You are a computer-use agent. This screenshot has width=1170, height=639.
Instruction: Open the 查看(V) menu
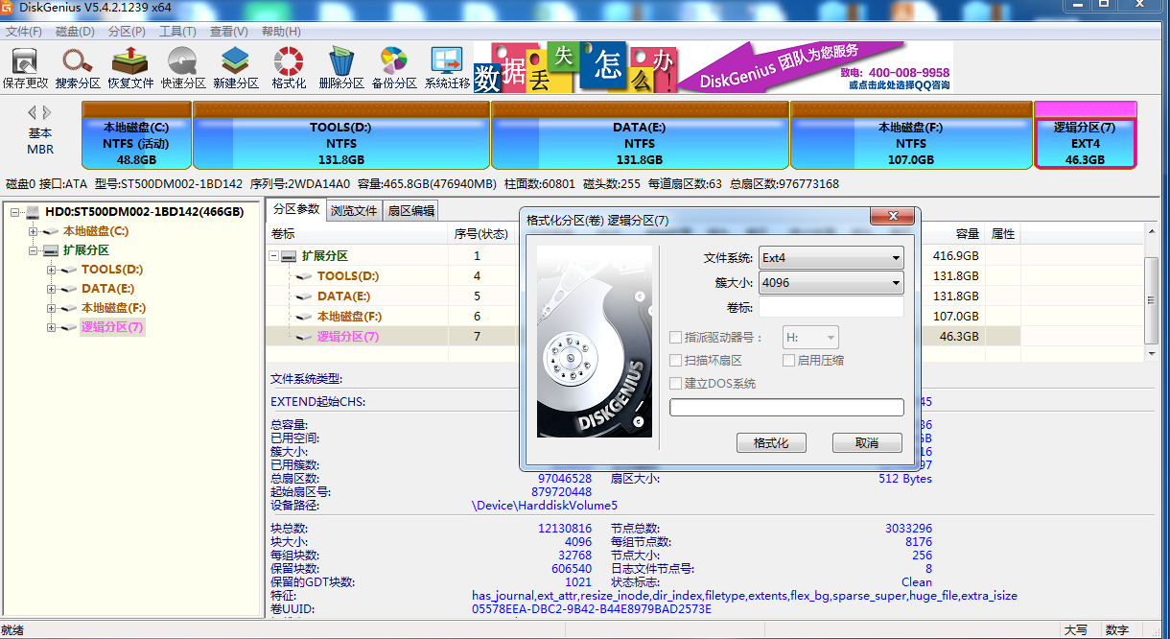[x=228, y=32]
